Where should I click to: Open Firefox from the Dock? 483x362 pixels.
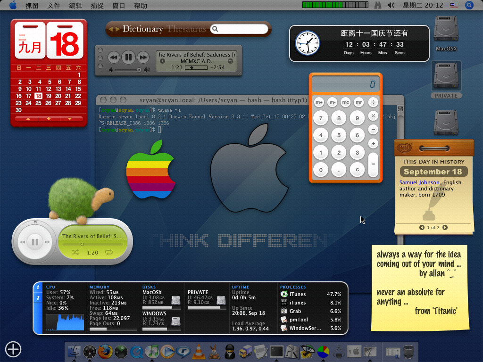click(x=105, y=351)
